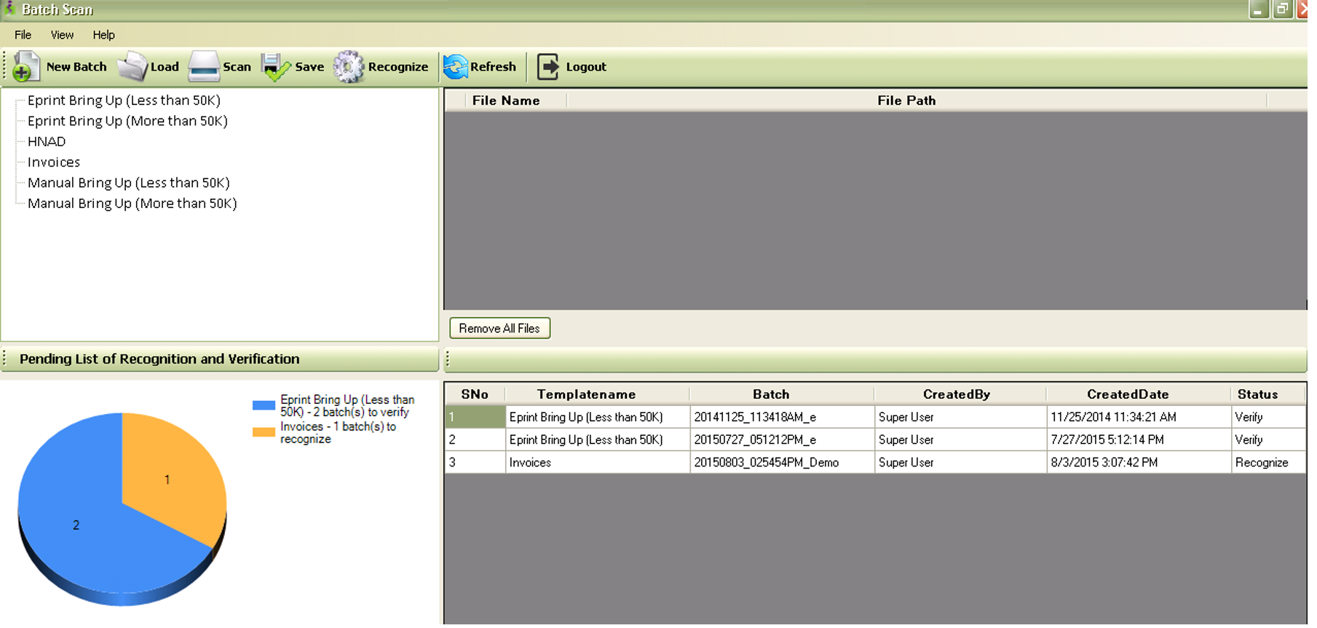Click the Recognize gear icon

coord(349,67)
